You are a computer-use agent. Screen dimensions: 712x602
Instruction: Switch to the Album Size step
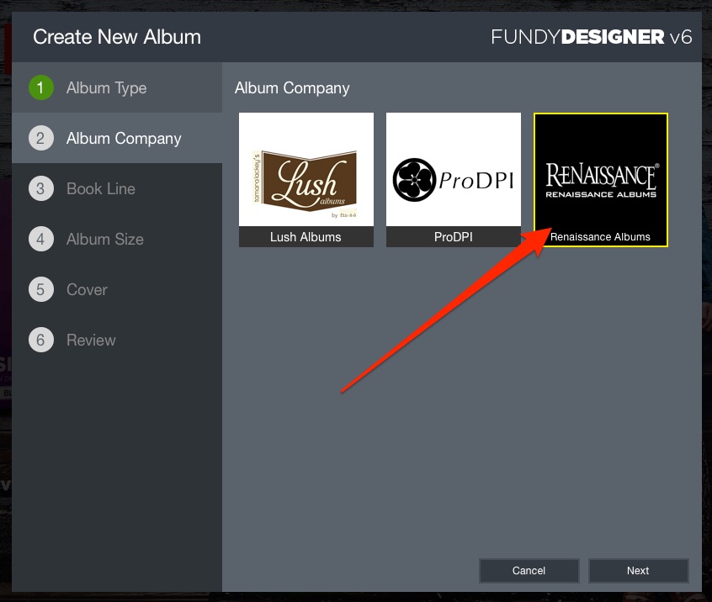[x=117, y=239]
